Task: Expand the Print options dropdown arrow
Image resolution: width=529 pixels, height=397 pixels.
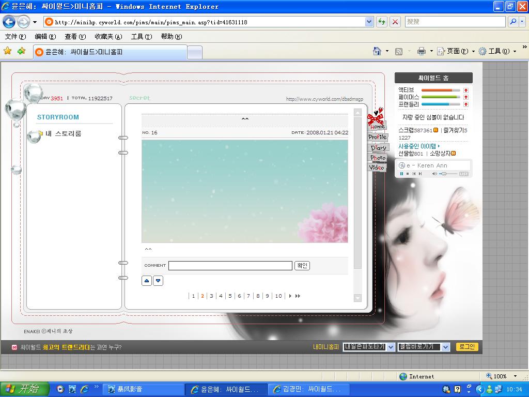Action: pos(431,51)
